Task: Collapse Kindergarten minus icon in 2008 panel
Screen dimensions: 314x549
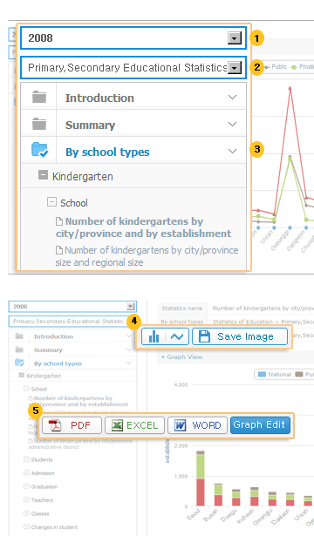Action: click(x=43, y=175)
